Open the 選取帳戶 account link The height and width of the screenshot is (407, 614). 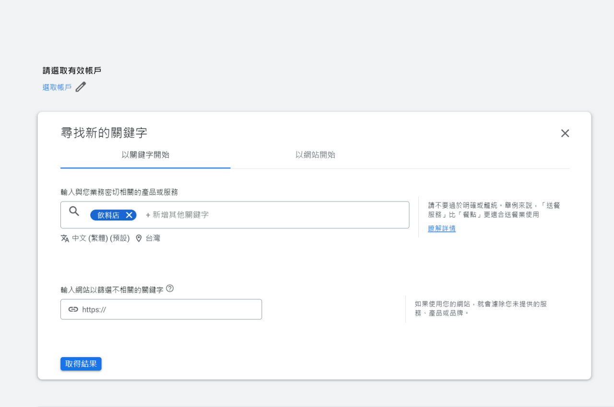pyautogui.click(x=57, y=88)
